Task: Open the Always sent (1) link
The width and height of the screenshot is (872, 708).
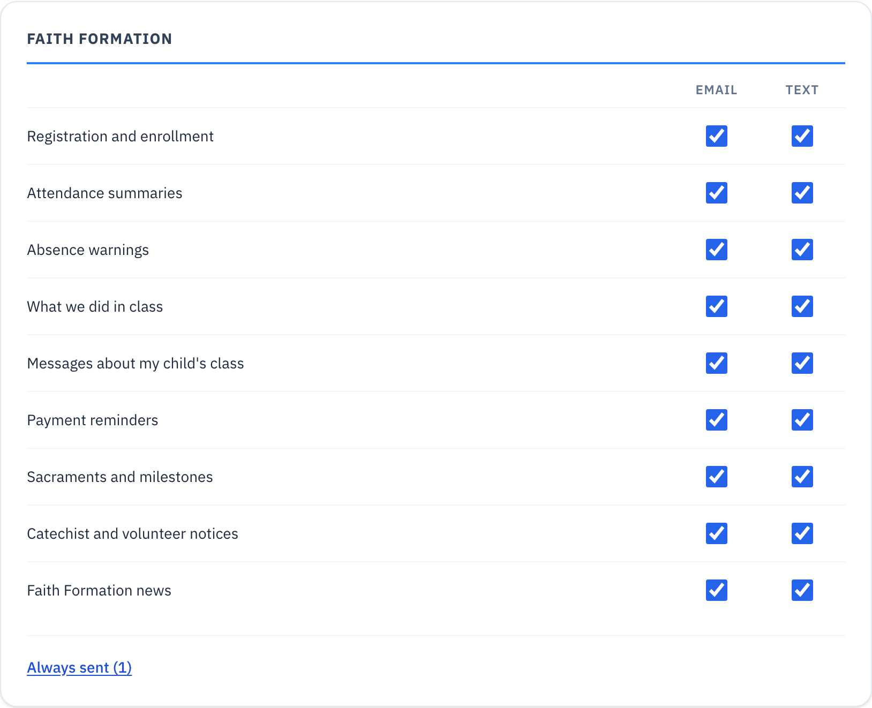Action: [79, 668]
